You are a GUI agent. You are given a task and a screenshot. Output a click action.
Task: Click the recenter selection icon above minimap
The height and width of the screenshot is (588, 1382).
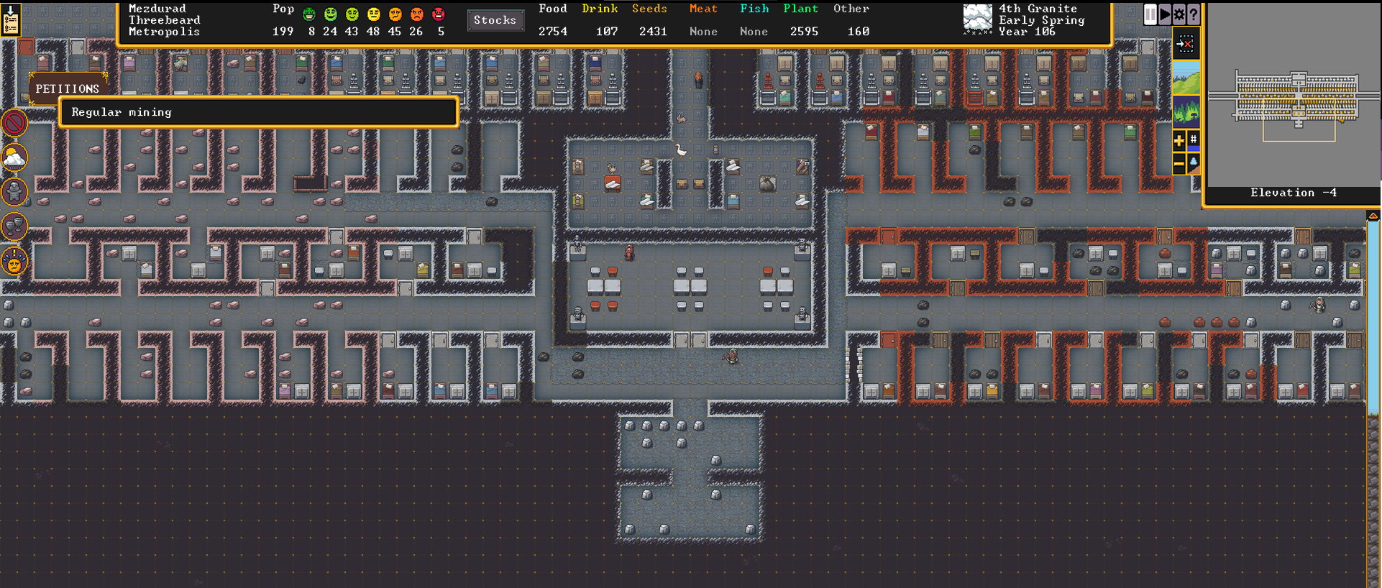coord(1185,45)
